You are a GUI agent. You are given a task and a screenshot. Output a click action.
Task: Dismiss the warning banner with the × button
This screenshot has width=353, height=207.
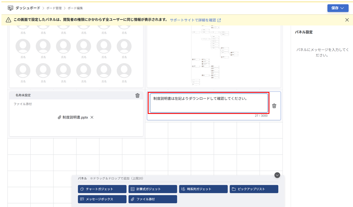[x=347, y=20]
